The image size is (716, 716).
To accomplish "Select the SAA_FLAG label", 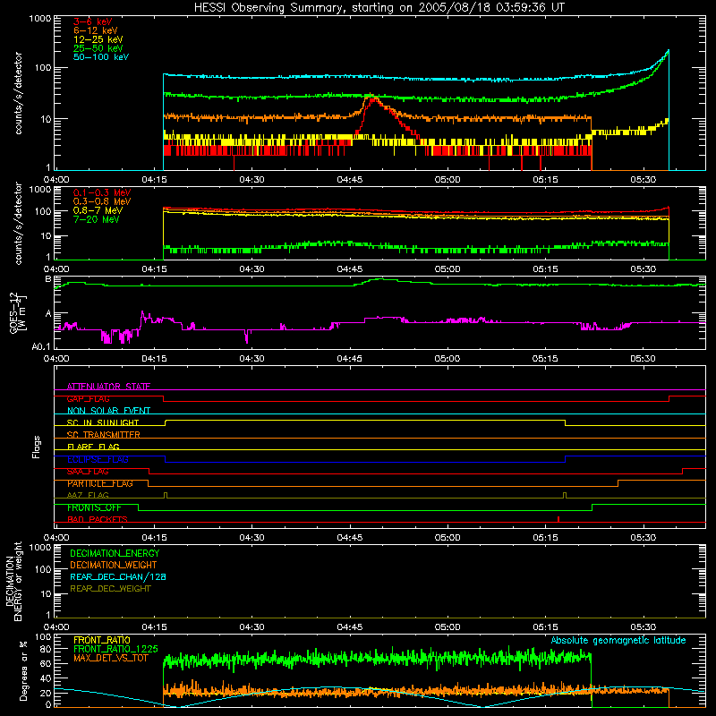I will (88, 472).
